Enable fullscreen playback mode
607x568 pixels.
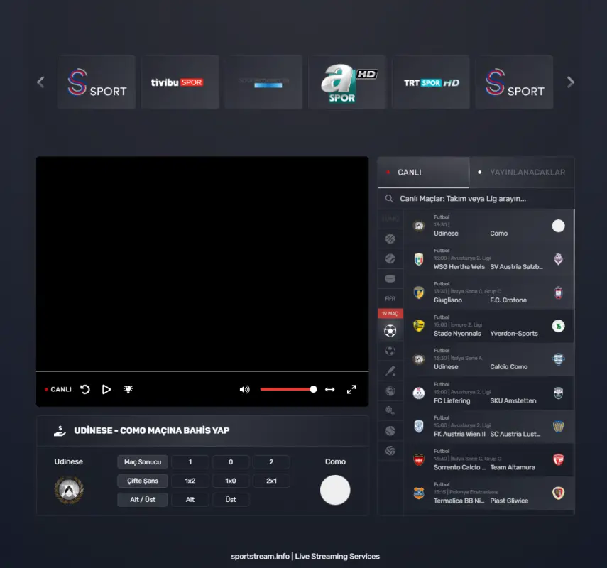(351, 389)
